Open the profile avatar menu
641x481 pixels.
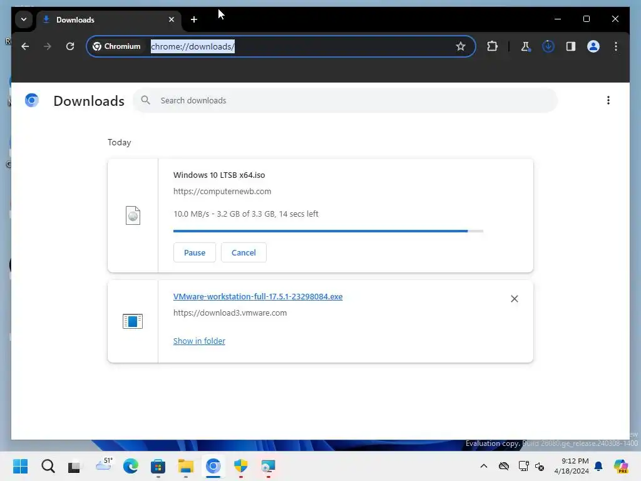pos(593,46)
